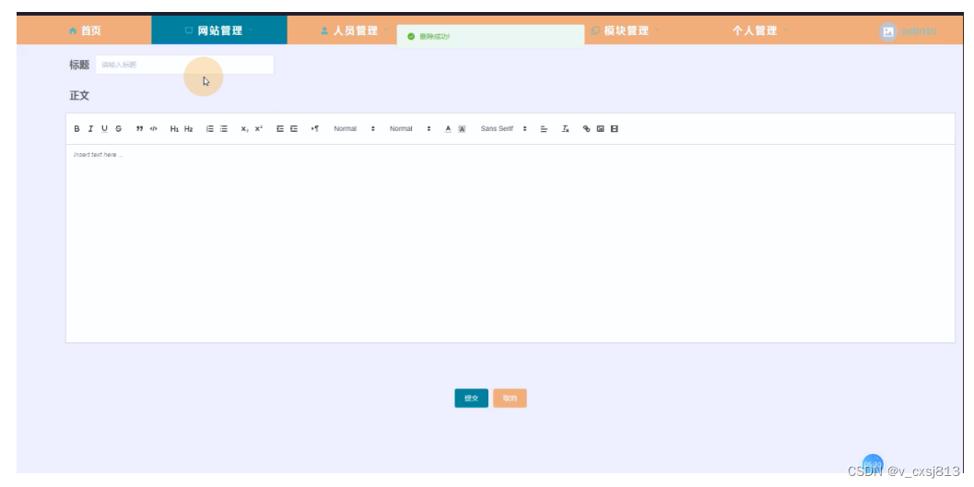Apply Heading 1 style
This screenshot has width=974, height=487.
(x=174, y=129)
